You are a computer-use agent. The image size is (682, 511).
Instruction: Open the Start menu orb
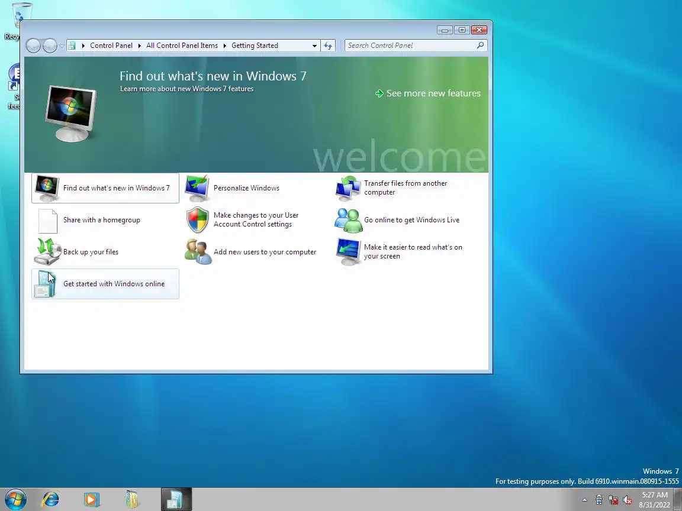coord(15,499)
